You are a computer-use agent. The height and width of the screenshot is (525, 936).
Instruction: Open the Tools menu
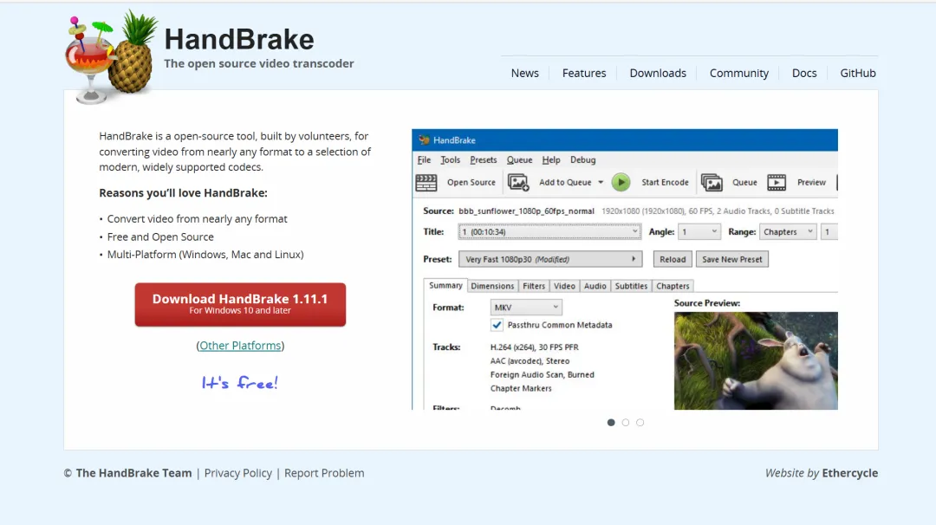pyautogui.click(x=450, y=160)
